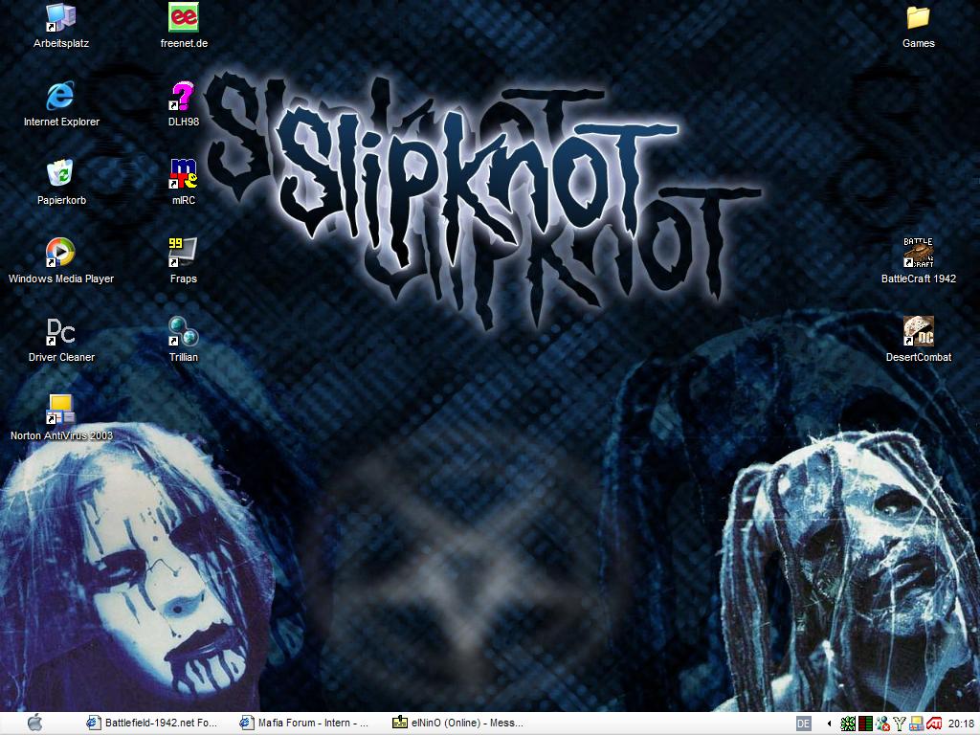Viewport: 980px width, 735px height.
Task: Click the red-green meter tray icon
Action: pos(865,724)
